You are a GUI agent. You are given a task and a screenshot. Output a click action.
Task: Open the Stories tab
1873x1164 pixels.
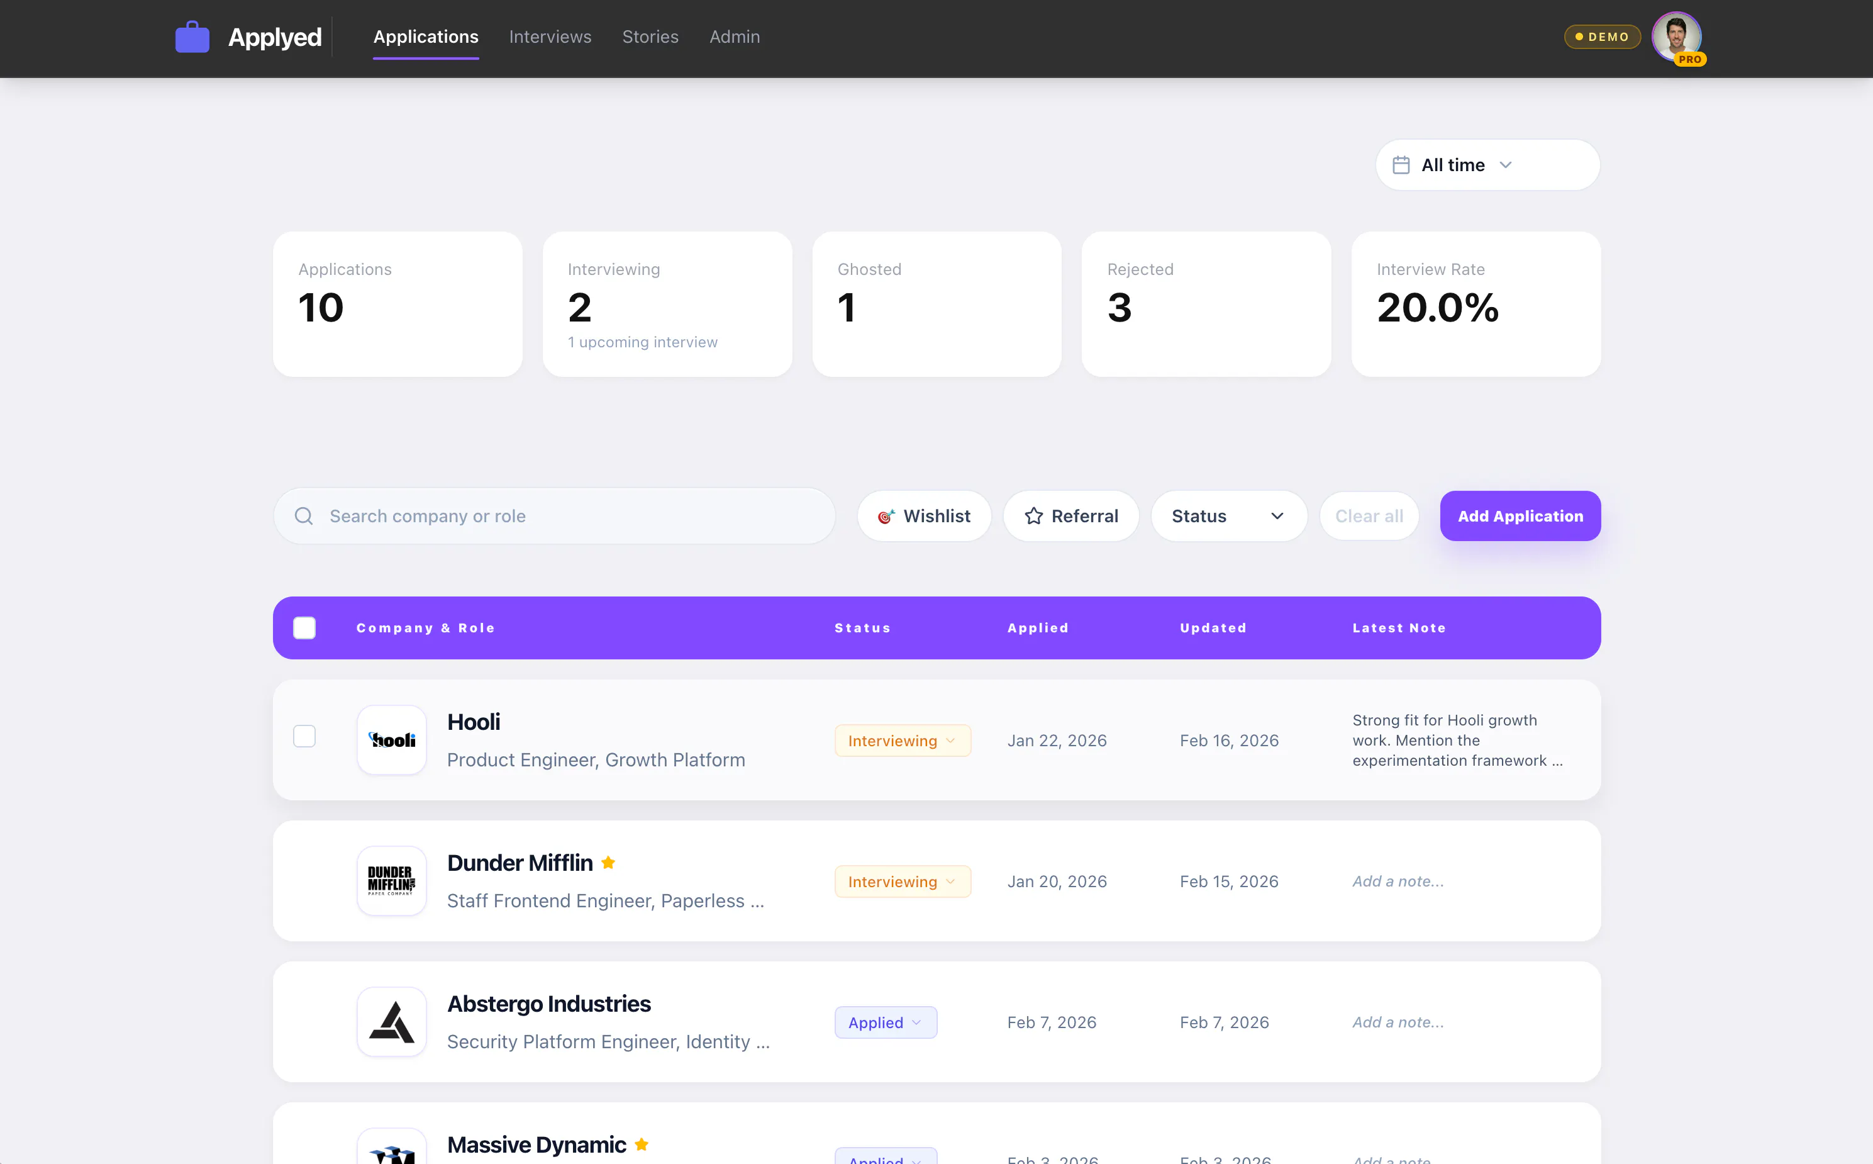pyautogui.click(x=650, y=37)
